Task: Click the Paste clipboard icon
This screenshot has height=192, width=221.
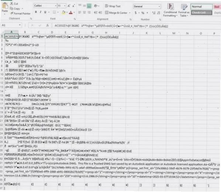Action: pyautogui.click(x=5, y=6)
